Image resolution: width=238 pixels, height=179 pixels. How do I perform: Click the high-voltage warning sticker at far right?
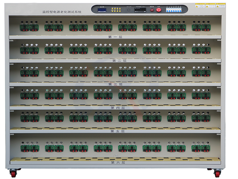point(220,6)
